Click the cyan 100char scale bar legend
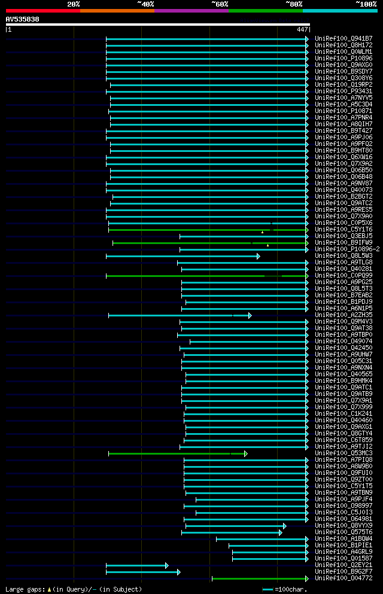383x594 pixels. pyautogui.click(x=268, y=590)
